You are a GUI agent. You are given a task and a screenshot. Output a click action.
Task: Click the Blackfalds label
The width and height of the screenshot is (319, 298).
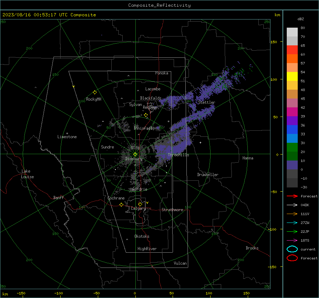pyautogui.click(x=151, y=98)
